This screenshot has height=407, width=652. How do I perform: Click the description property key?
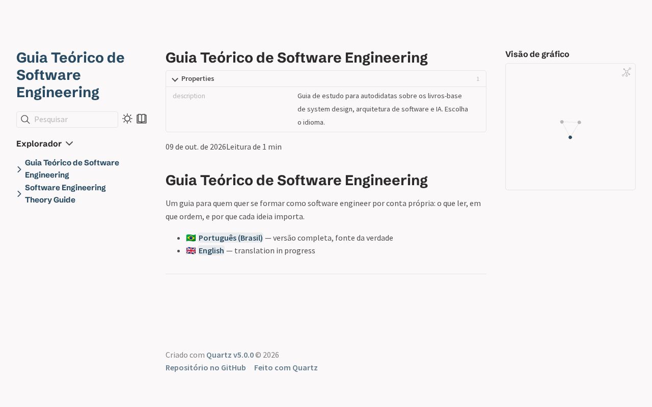(189, 96)
